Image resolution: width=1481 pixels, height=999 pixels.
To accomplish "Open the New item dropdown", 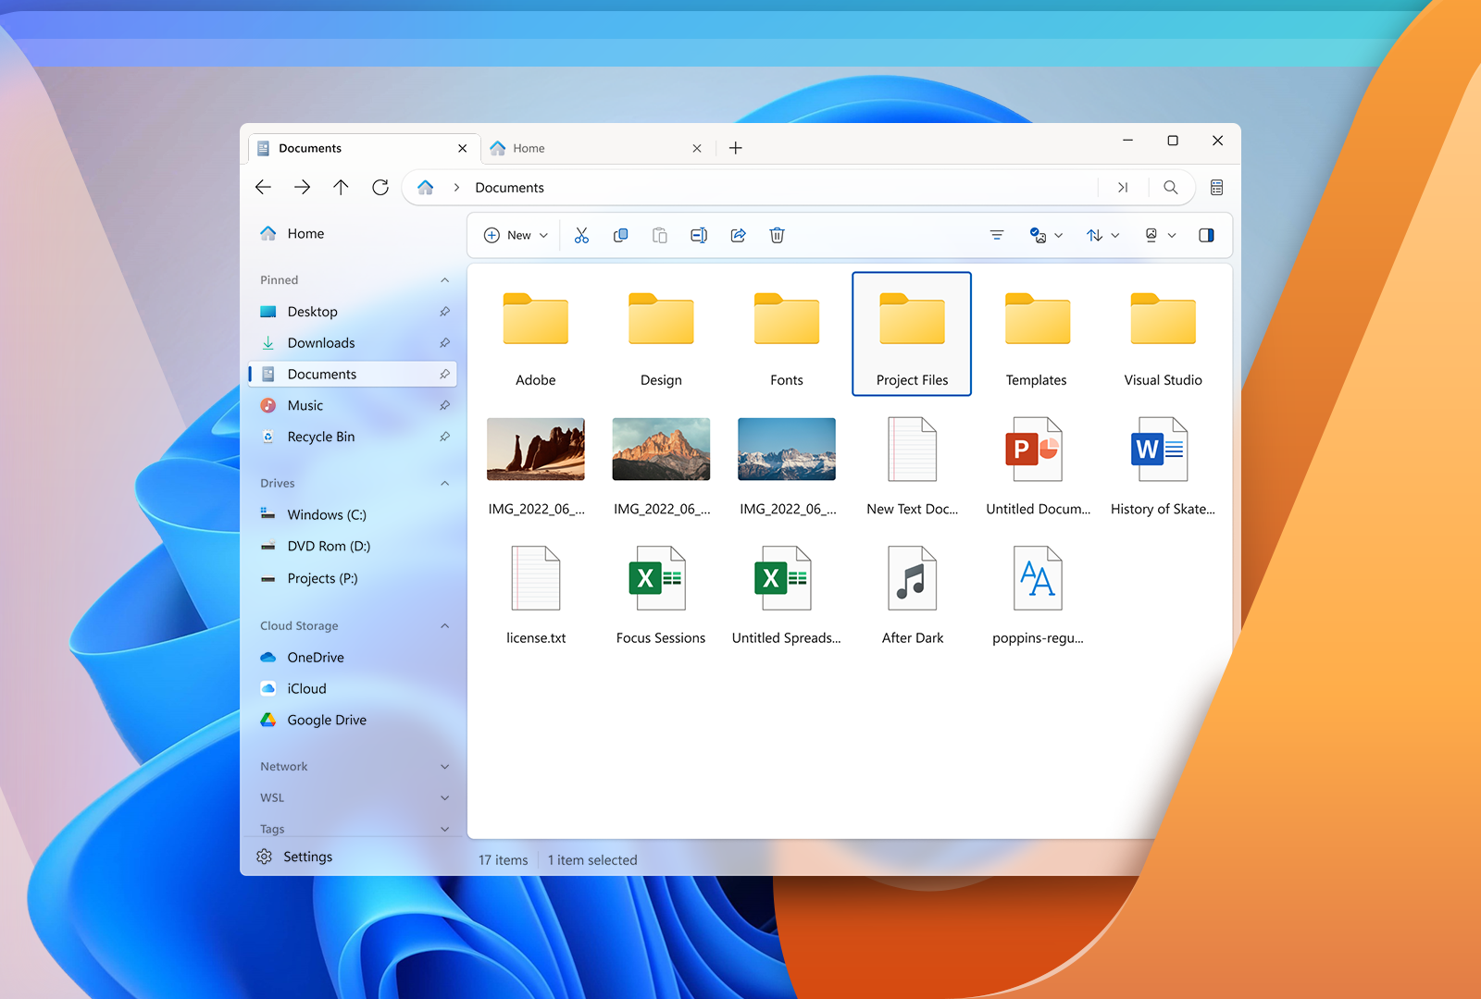I will [516, 236].
